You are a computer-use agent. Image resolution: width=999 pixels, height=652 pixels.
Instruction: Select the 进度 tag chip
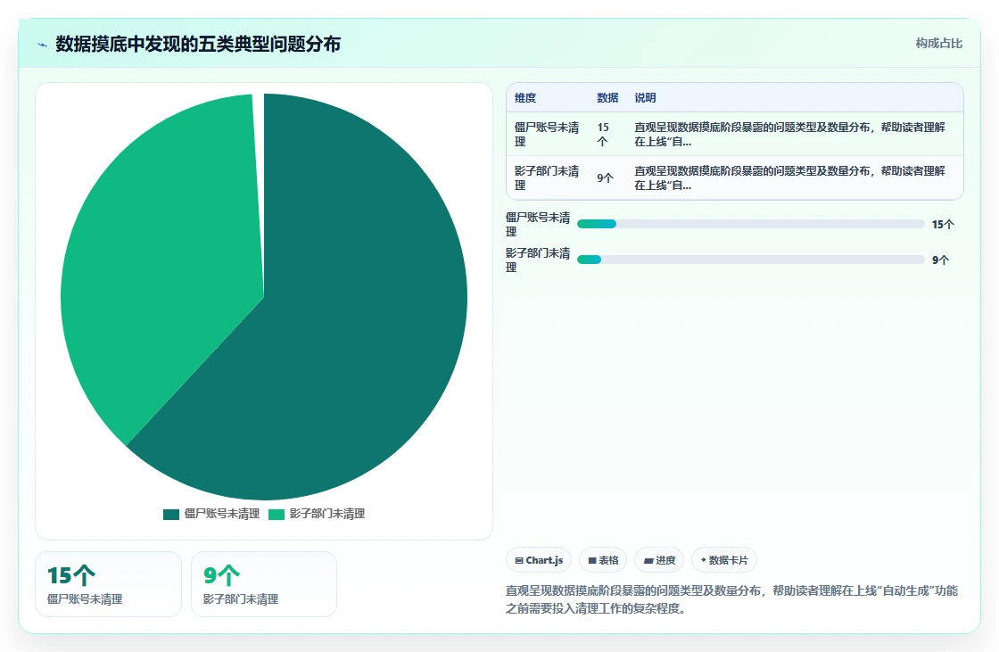coord(659,560)
